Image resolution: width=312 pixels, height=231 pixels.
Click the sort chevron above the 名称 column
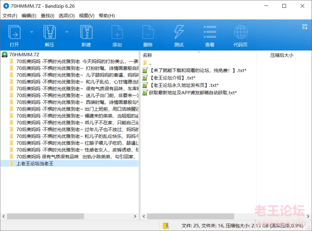[199, 52]
